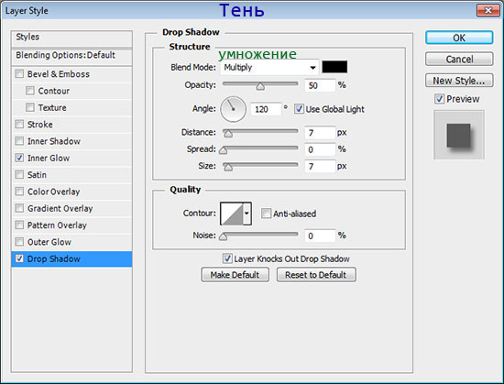Screen dimensions: 504x384
Task: Click the Angle value field showing 120
Action: pos(266,109)
